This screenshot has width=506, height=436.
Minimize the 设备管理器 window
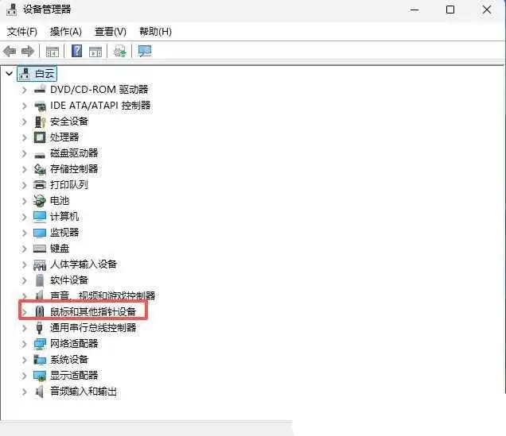[415, 10]
